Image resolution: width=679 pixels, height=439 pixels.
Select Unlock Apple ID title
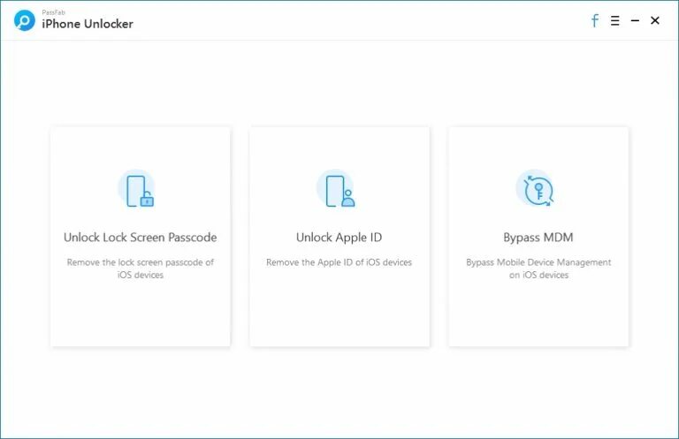pos(339,238)
